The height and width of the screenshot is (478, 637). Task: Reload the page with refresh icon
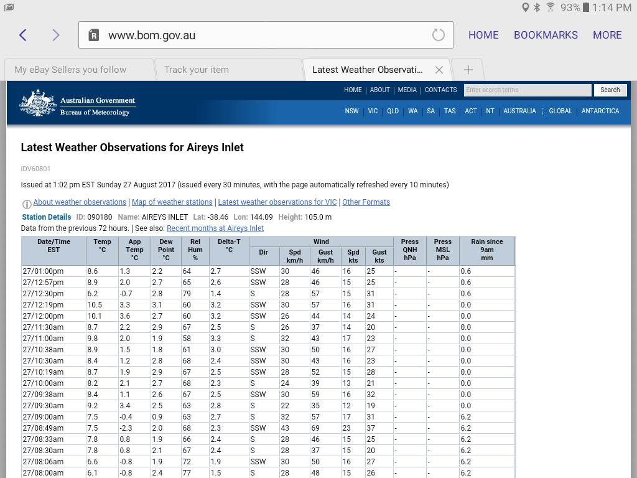pos(438,35)
